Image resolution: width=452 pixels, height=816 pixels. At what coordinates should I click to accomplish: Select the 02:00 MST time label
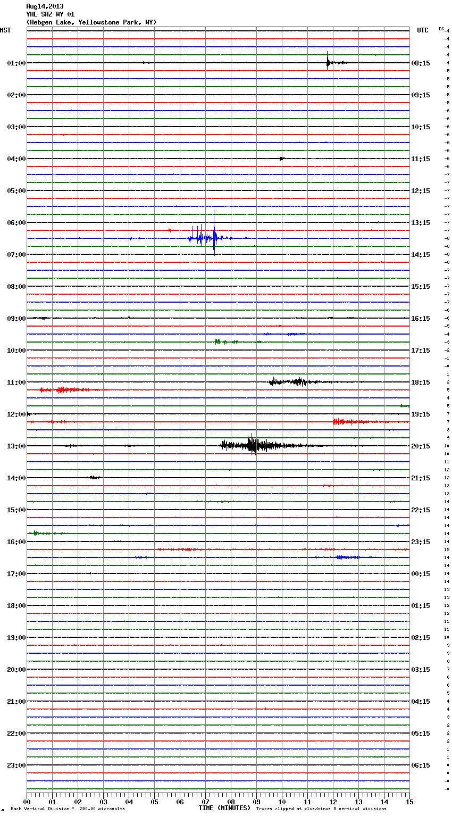(16, 95)
